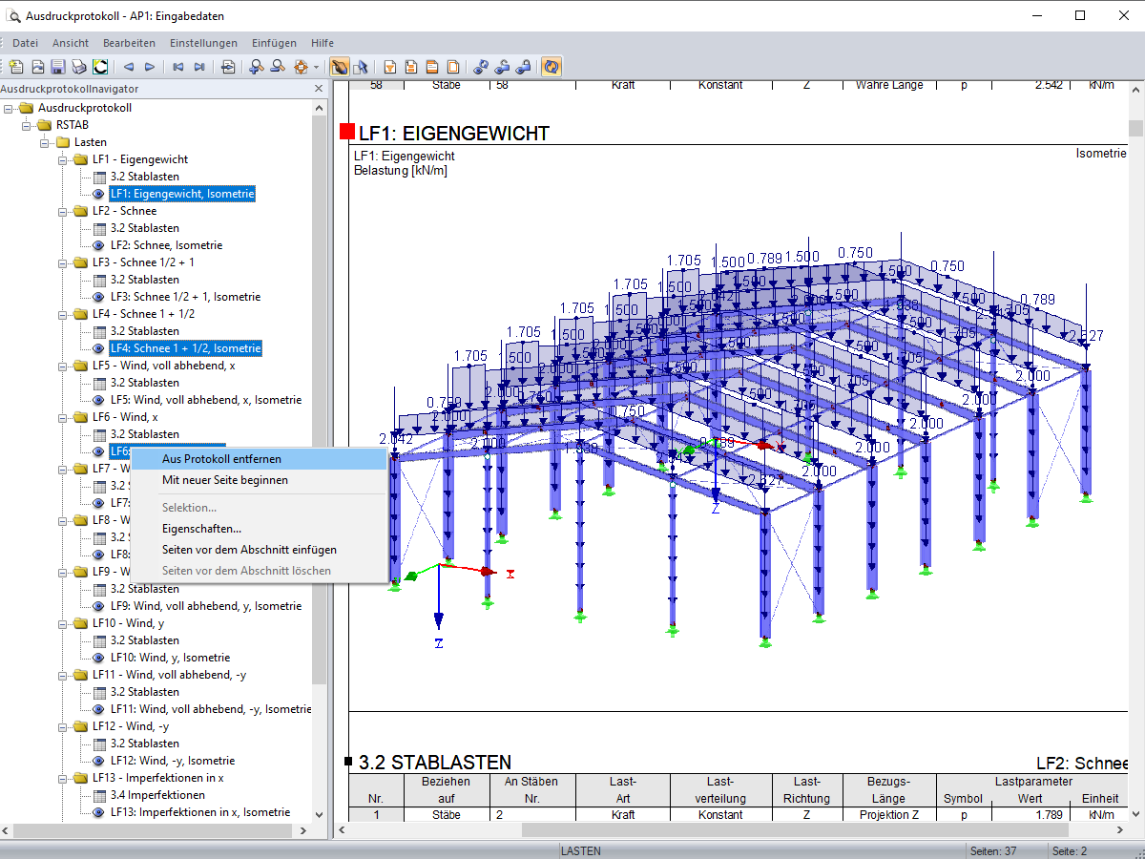Click eye icon of LF10: Wind, y, Isometrie

coord(99,658)
